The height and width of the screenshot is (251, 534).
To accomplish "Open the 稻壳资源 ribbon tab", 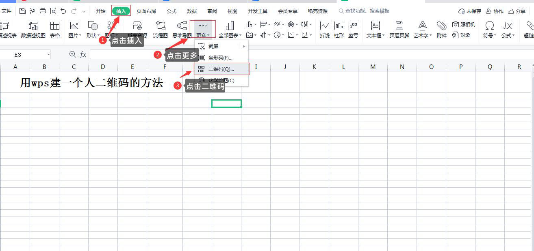I will tap(318, 11).
